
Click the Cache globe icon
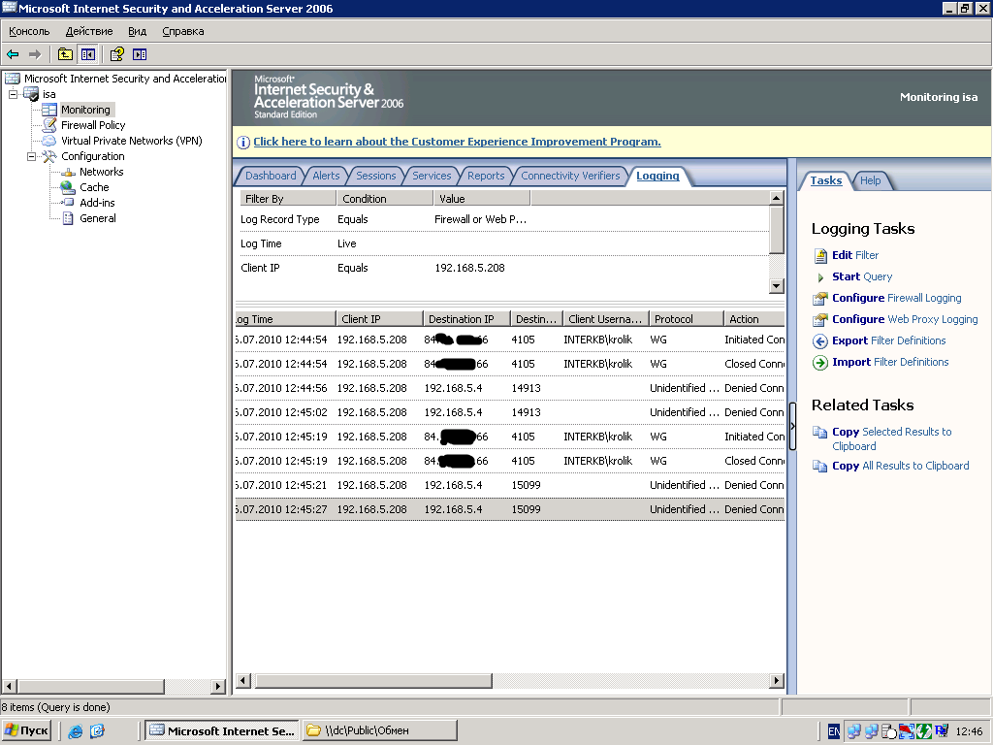point(68,187)
